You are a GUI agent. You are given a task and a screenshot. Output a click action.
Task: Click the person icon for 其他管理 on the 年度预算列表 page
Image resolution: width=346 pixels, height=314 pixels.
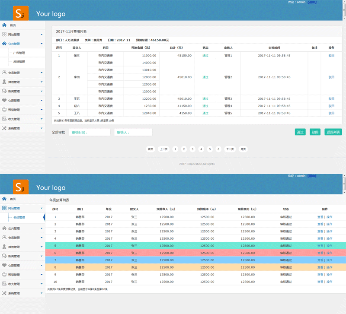pyautogui.click(x=4, y=247)
